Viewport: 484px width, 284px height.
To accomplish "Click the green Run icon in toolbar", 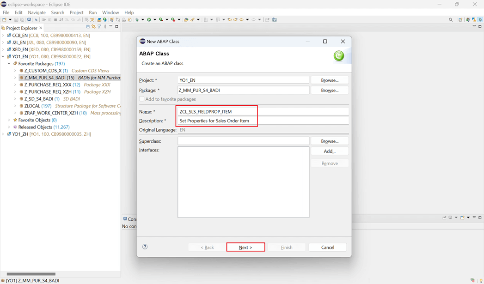I will [x=149, y=20].
